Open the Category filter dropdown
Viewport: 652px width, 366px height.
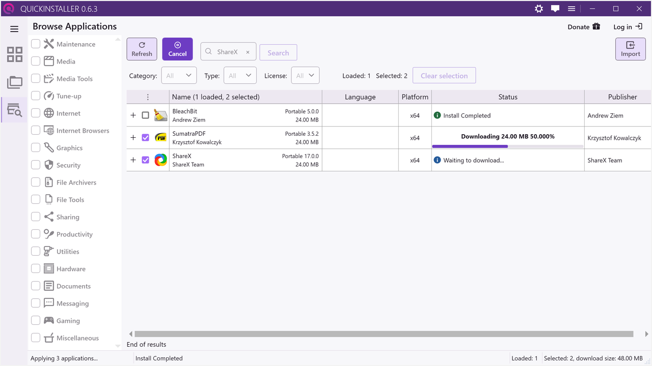click(x=179, y=75)
